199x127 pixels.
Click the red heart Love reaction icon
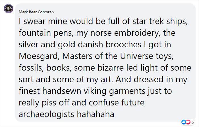tap(188, 122)
